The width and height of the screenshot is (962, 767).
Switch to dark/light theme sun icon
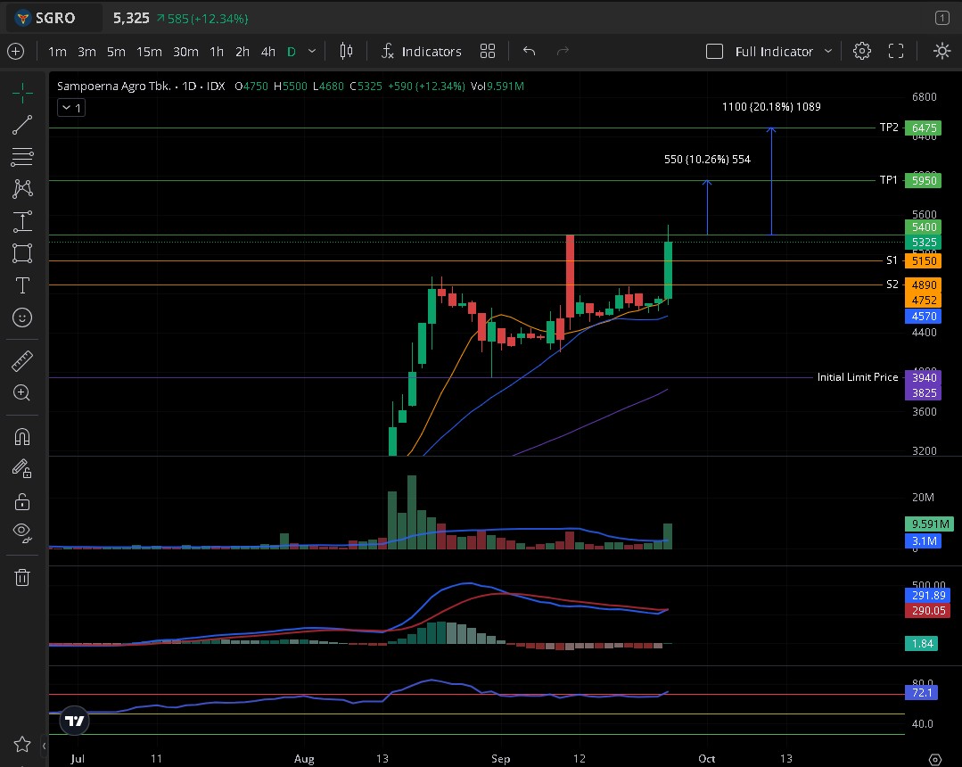pos(941,52)
